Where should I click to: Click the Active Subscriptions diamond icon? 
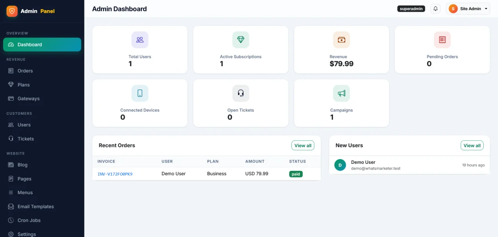[241, 40]
